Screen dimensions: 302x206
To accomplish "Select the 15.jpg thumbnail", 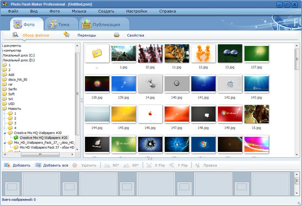I will tap(256, 114).
